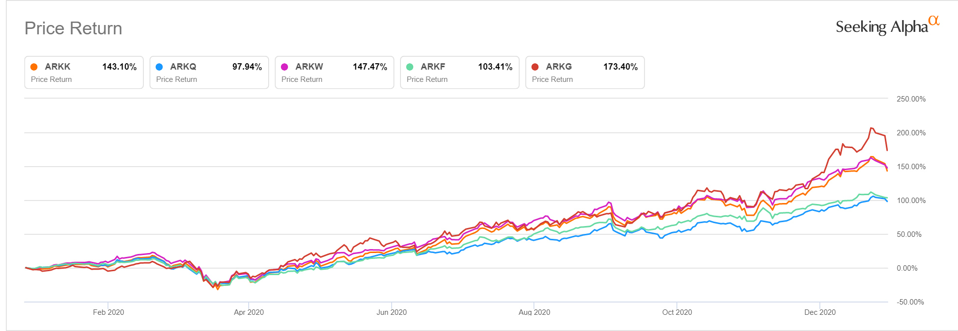Click Price Return text under ARKK

(51, 79)
